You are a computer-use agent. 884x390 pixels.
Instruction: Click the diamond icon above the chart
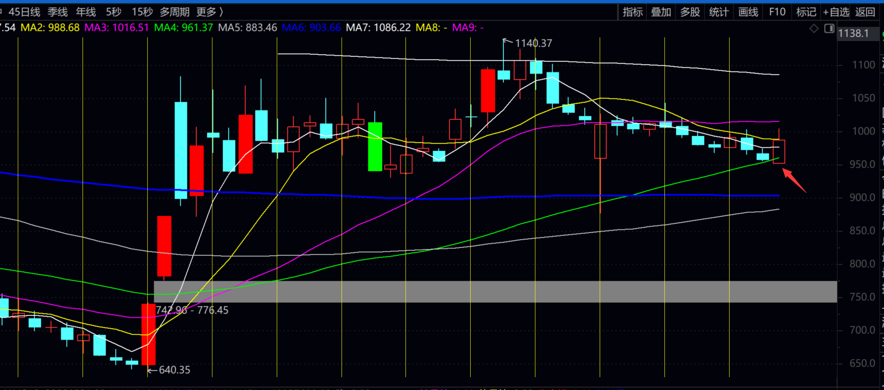[x=814, y=28]
